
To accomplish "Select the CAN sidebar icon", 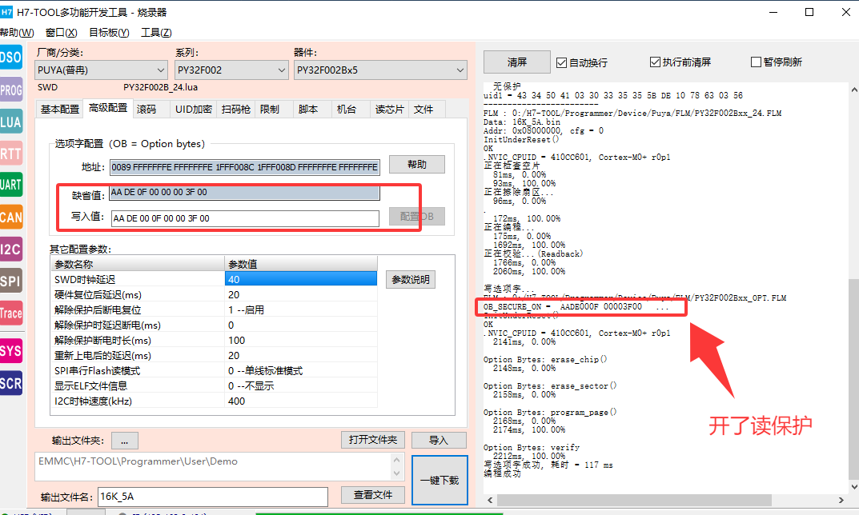I will pyautogui.click(x=10, y=218).
